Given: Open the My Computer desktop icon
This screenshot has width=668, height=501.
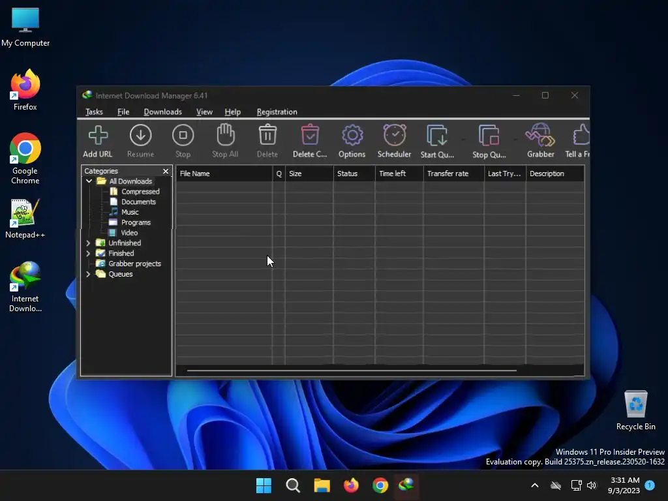Looking at the screenshot, I should (25, 27).
